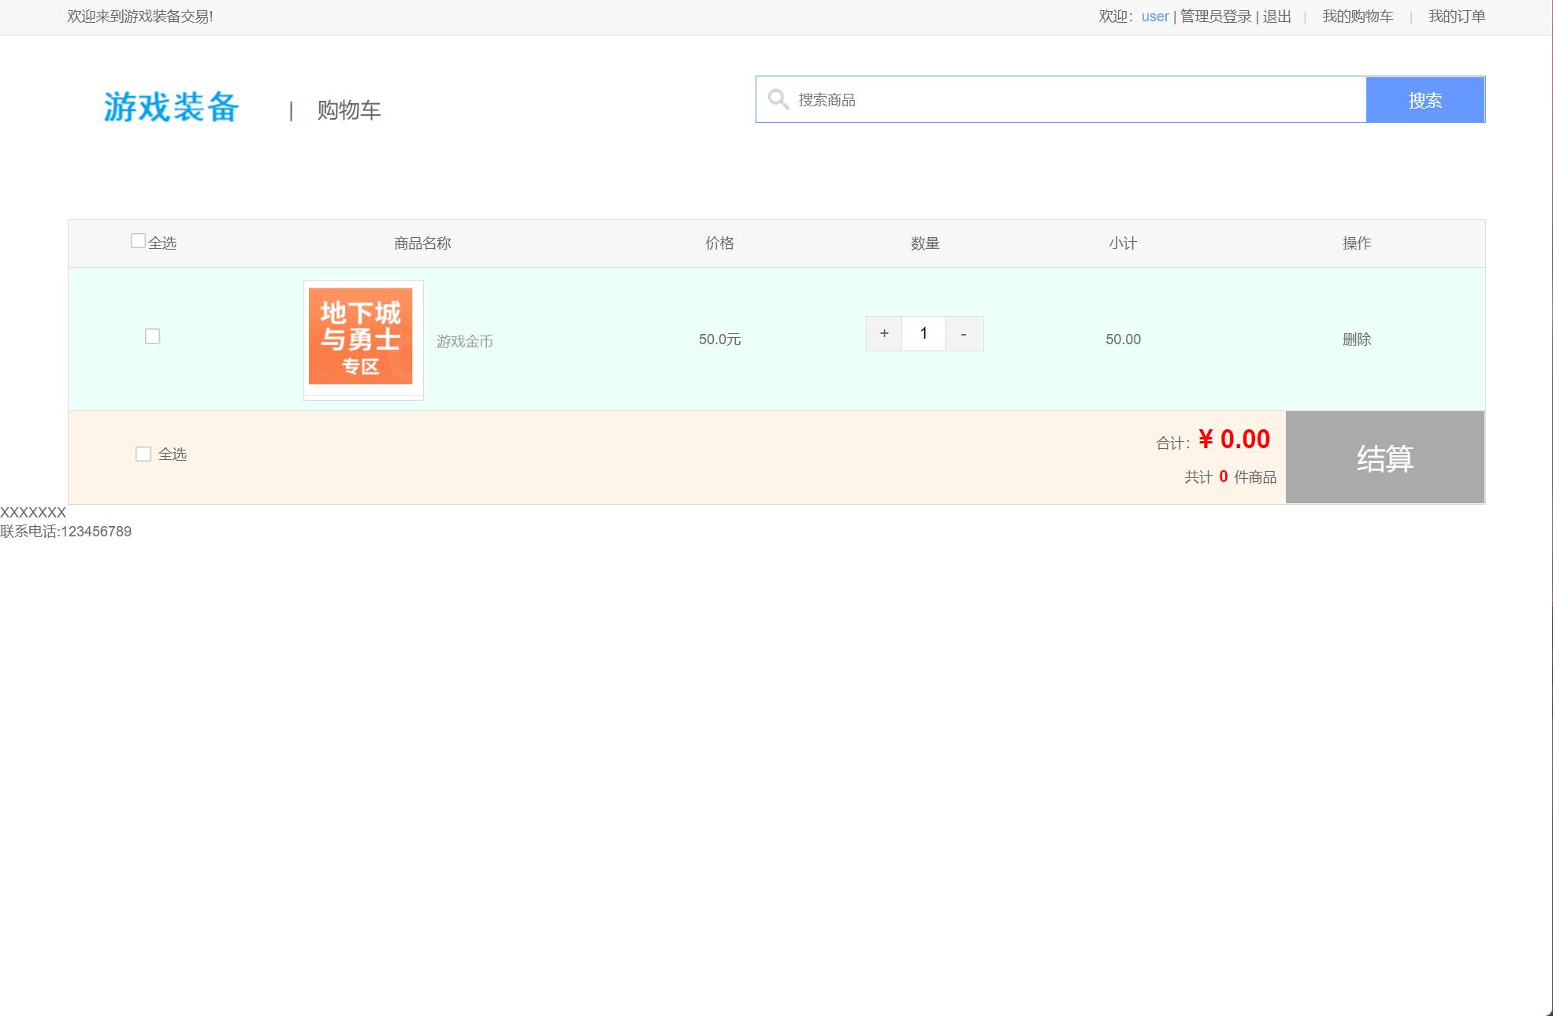Delete the 游戏金币 item via 删除
The height and width of the screenshot is (1016, 1553).
point(1357,339)
